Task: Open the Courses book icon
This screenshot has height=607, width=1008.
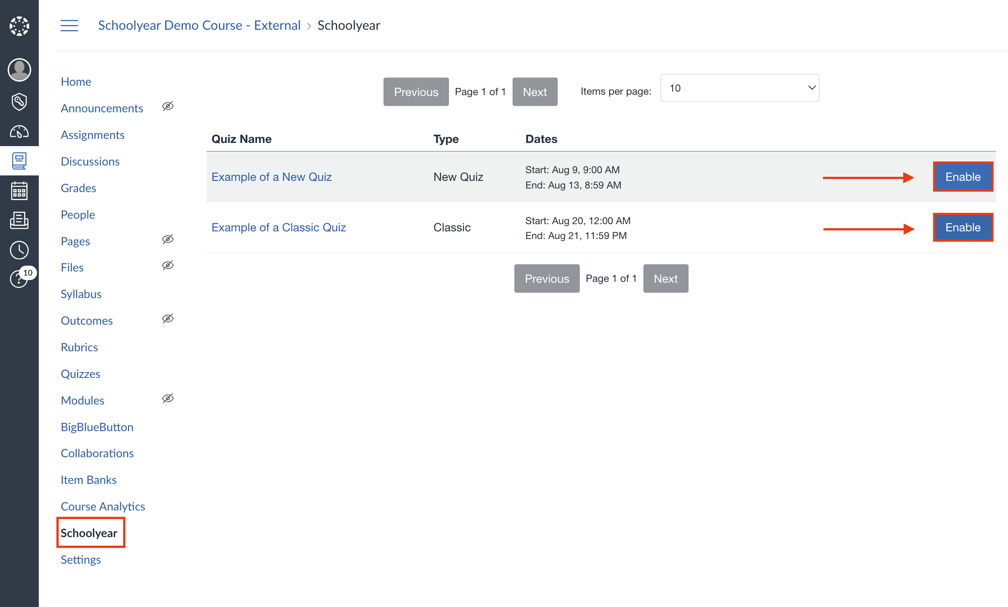Action: coord(19,161)
